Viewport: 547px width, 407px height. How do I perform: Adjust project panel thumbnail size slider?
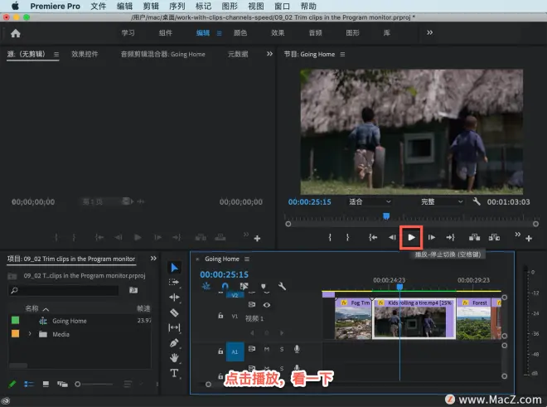pyautogui.click(x=94, y=384)
